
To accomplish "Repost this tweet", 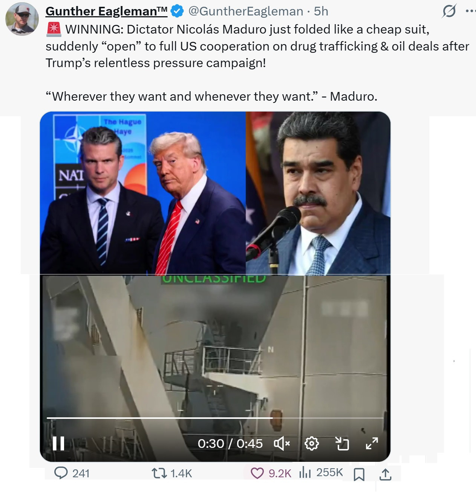I will pos(171,473).
